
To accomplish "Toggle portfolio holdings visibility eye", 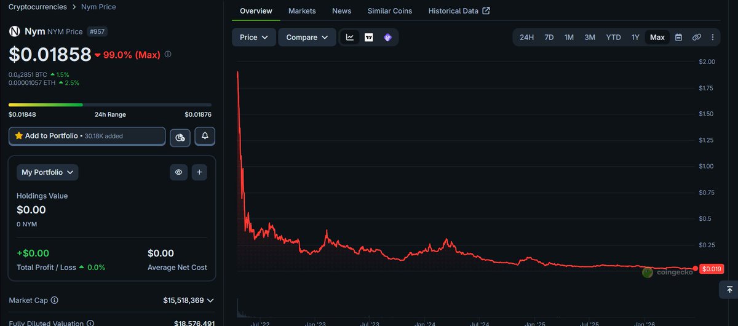I will click(178, 172).
